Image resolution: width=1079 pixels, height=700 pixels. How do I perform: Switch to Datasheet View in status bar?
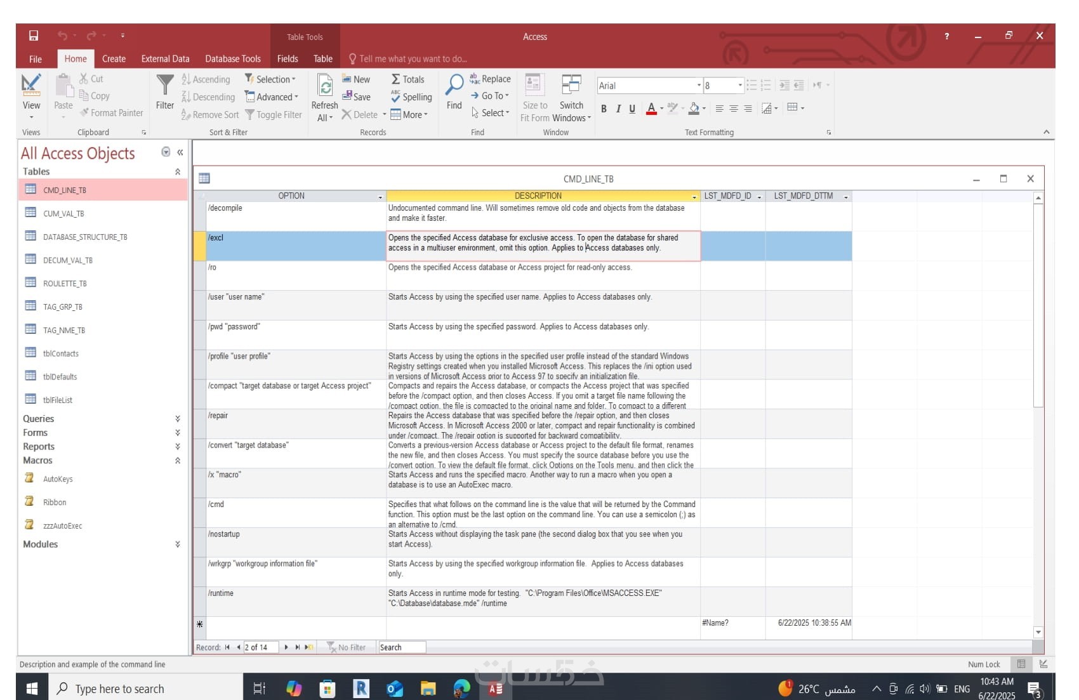click(1021, 664)
